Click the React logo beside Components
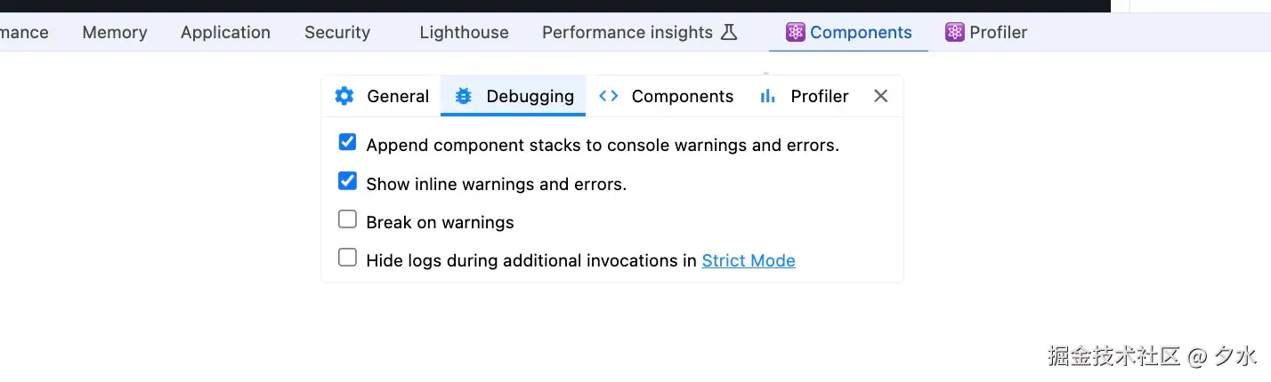Image resolution: width=1271 pixels, height=382 pixels. pos(796,32)
